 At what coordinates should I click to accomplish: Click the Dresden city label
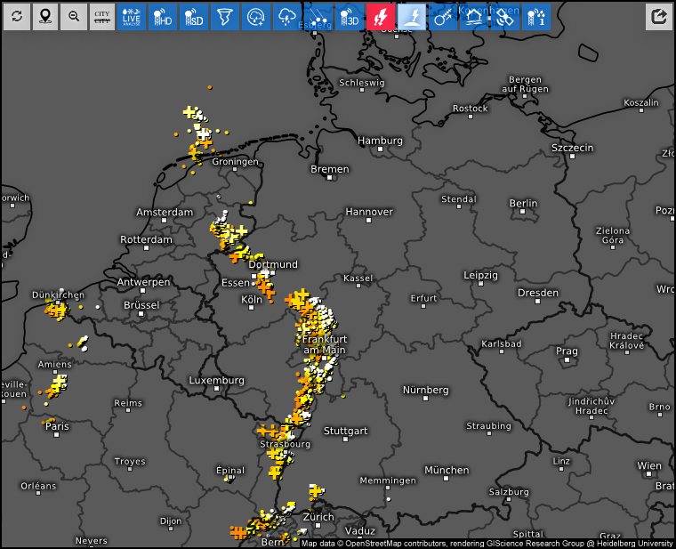click(537, 293)
